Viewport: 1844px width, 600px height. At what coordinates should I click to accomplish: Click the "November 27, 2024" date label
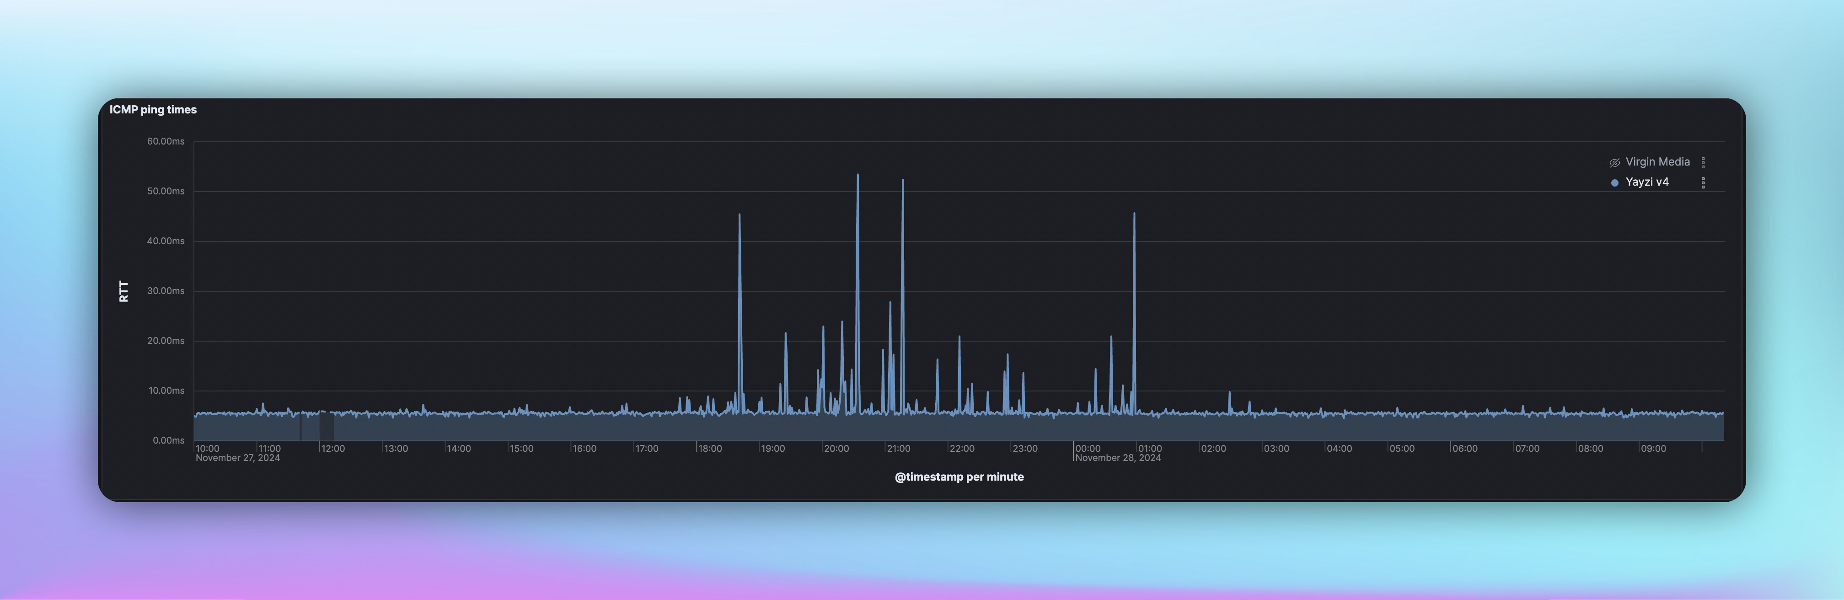[x=238, y=458]
